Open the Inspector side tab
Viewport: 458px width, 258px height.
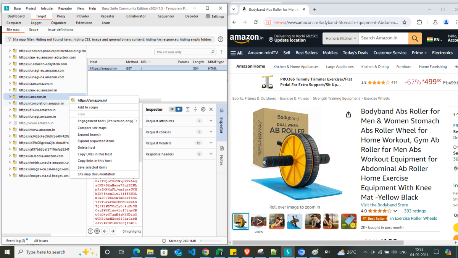tap(222, 123)
